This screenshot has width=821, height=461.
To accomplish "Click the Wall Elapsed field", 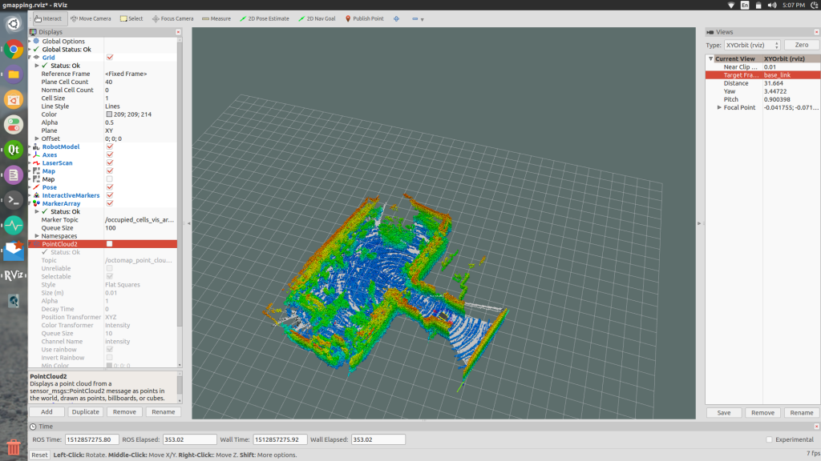I will click(x=378, y=439).
